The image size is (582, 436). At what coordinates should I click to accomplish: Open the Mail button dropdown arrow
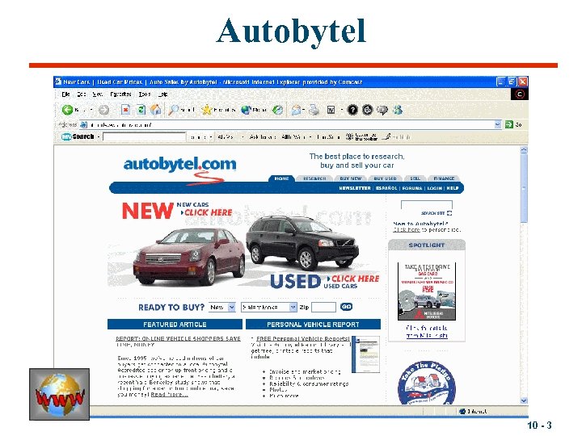click(304, 110)
